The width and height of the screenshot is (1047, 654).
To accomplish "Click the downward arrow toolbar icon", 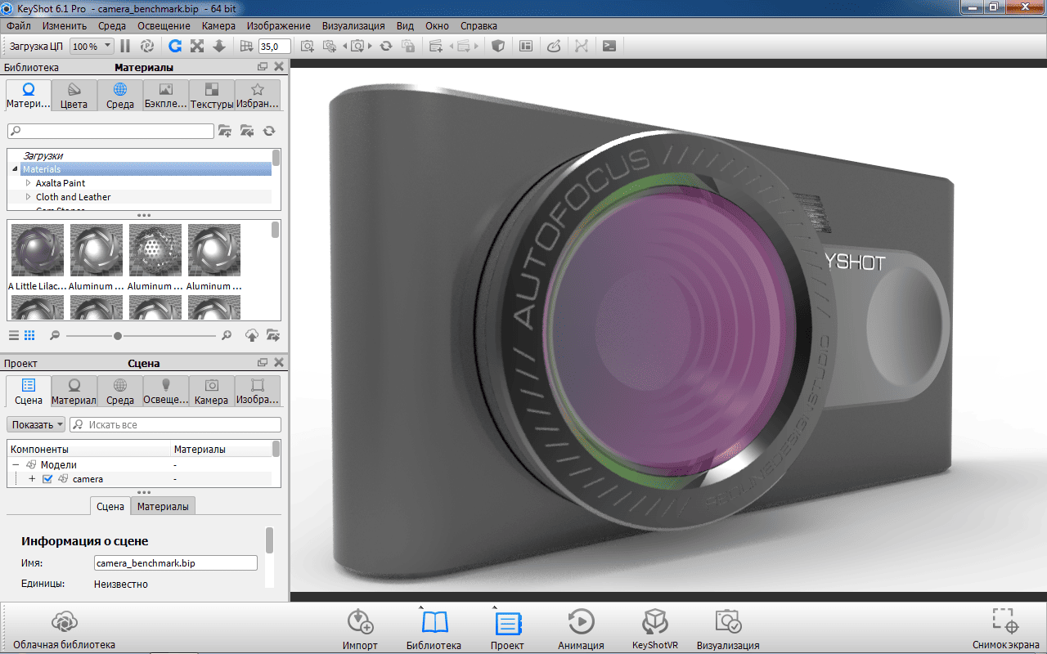I will 219,47.
